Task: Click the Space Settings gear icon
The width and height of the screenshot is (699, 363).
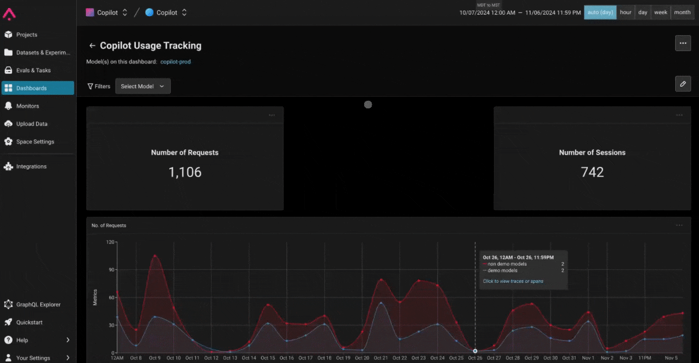Action: [x=8, y=142]
